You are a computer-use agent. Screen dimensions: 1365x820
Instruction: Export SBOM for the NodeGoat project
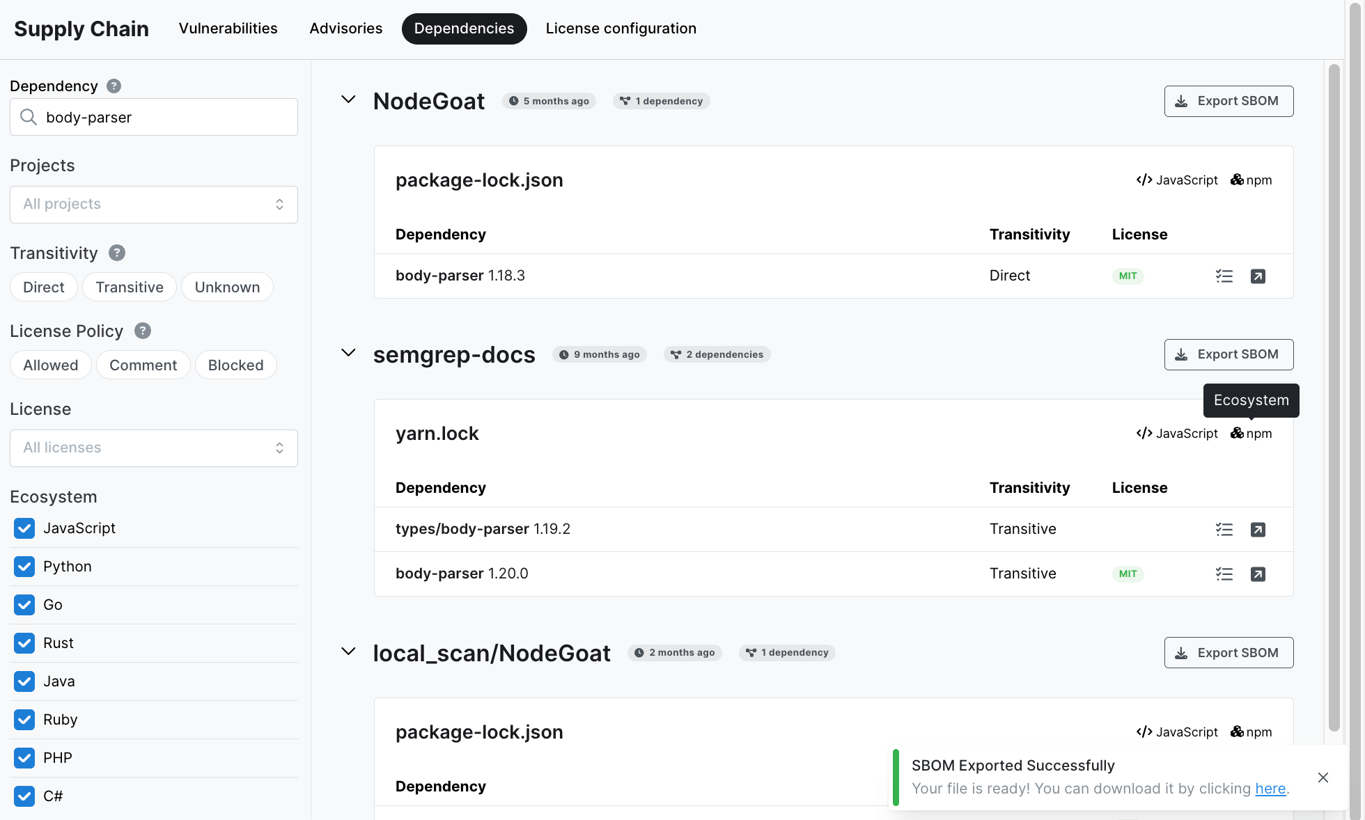click(1228, 101)
